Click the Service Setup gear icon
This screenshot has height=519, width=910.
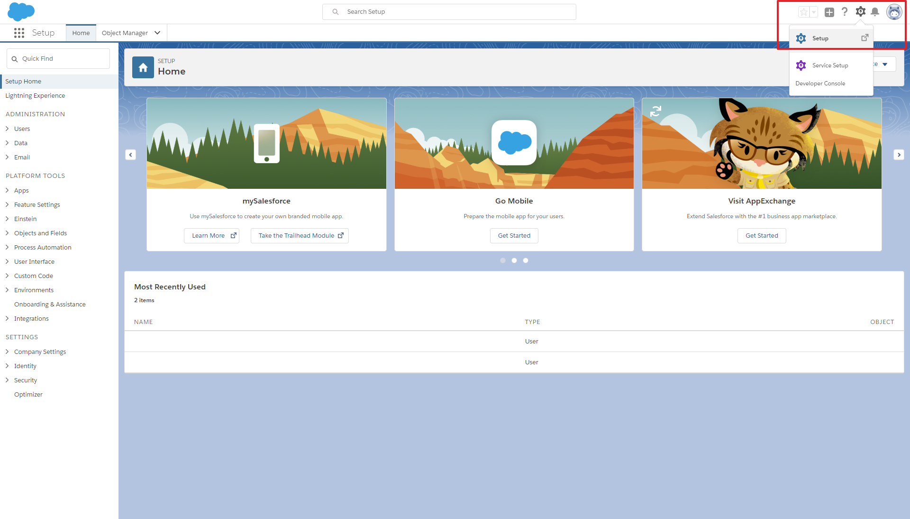(x=801, y=65)
